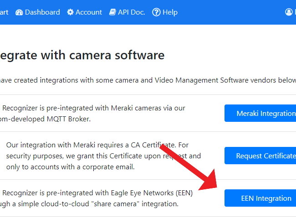Viewport: 296px width, 219px height.
Task: Click the Help question mark icon
Action: (x=156, y=12)
